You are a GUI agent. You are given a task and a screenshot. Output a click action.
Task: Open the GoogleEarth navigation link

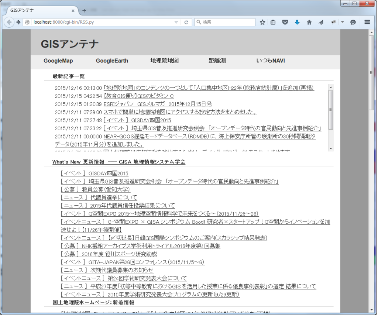tap(112, 61)
